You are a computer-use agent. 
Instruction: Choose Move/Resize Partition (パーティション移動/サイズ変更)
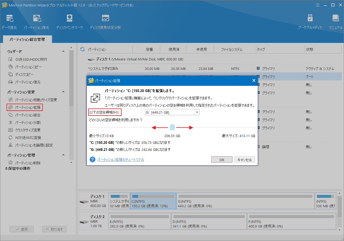32,100
